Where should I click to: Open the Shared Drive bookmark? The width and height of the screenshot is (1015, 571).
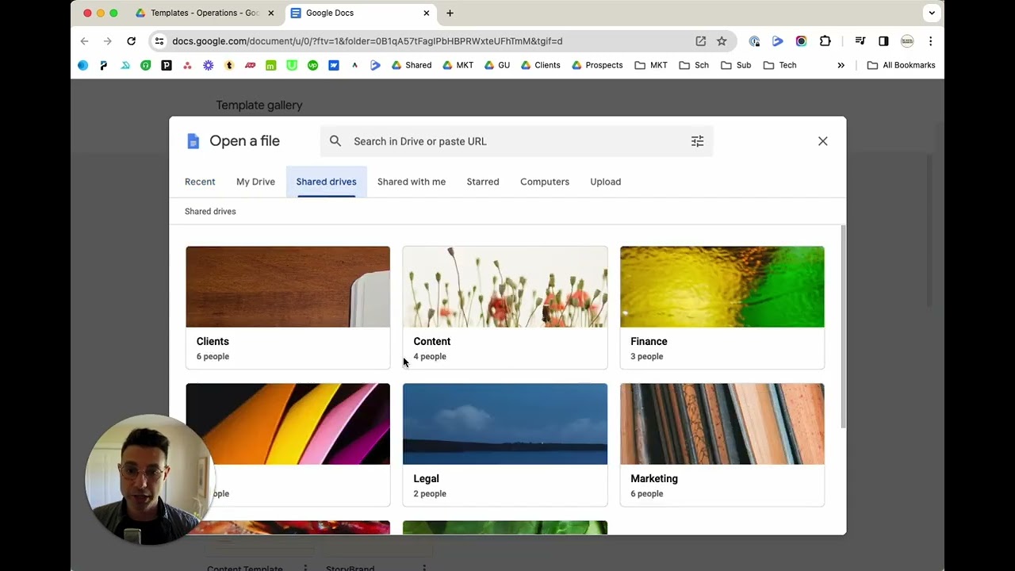[412, 65]
